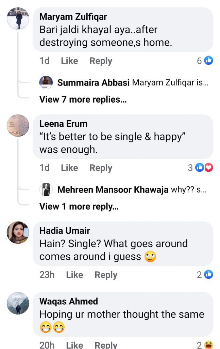Open Mehreen Mansoor Khawaja's reply avatar
Screen dimensions: 220x349
(46, 189)
